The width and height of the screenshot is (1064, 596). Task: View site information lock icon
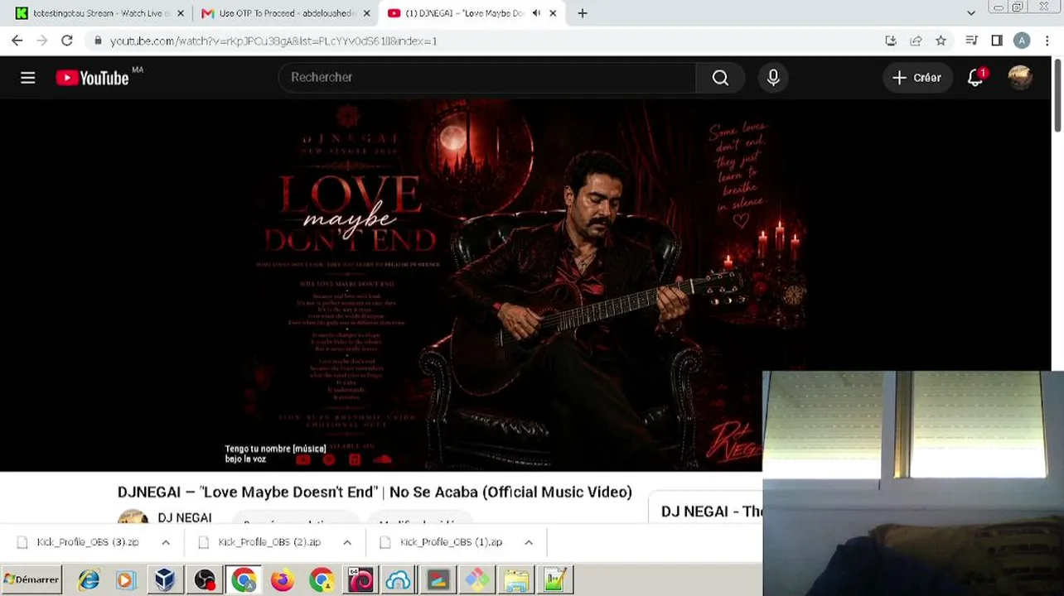tap(98, 41)
